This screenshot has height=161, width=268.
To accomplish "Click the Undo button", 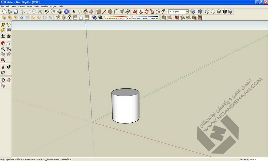I will (x=47, y=12).
